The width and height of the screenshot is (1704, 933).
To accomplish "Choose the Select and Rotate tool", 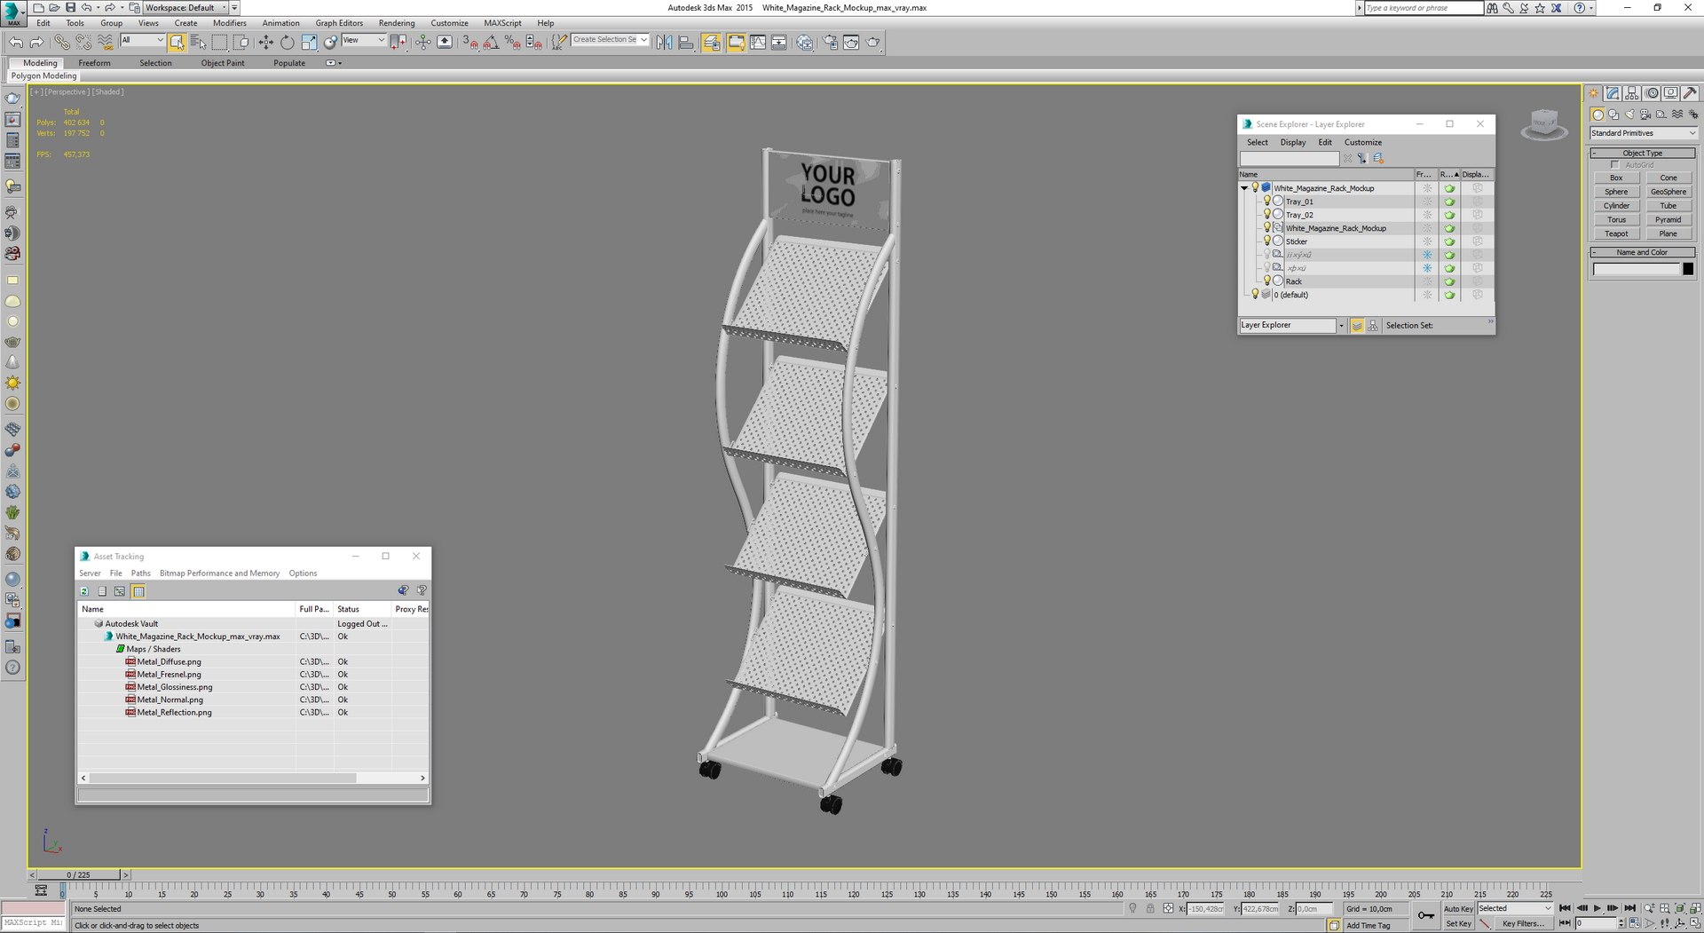I will click(x=287, y=43).
